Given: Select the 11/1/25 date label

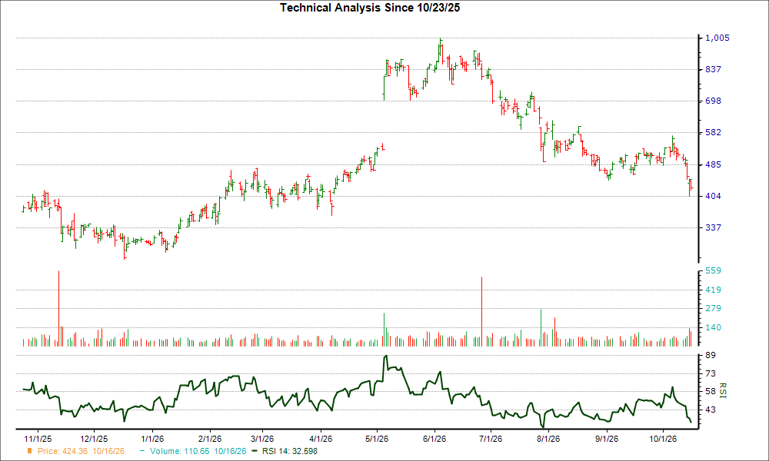Looking at the screenshot, I should tap(38, 439).
